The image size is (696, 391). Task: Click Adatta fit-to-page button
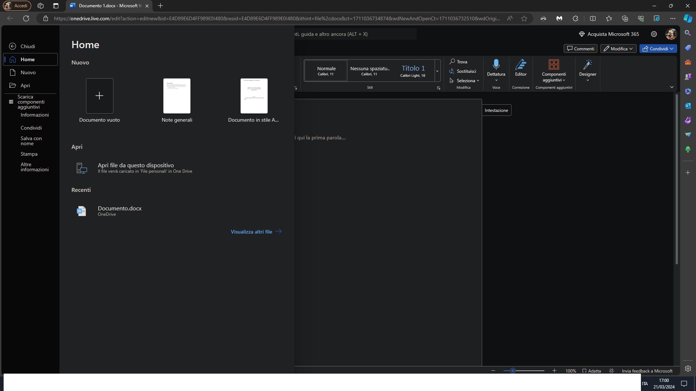(x=592, y=371)
